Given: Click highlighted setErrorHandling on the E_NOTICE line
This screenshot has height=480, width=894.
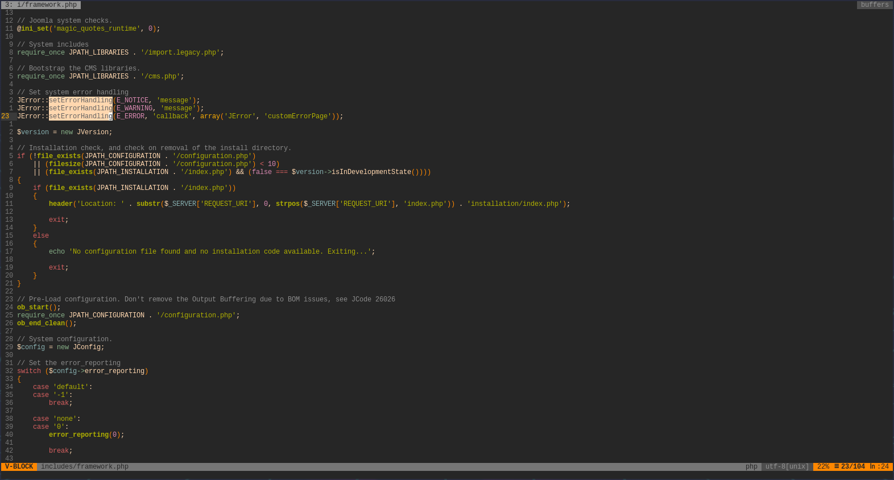Looking at the screenshot, I should point(81,100).
